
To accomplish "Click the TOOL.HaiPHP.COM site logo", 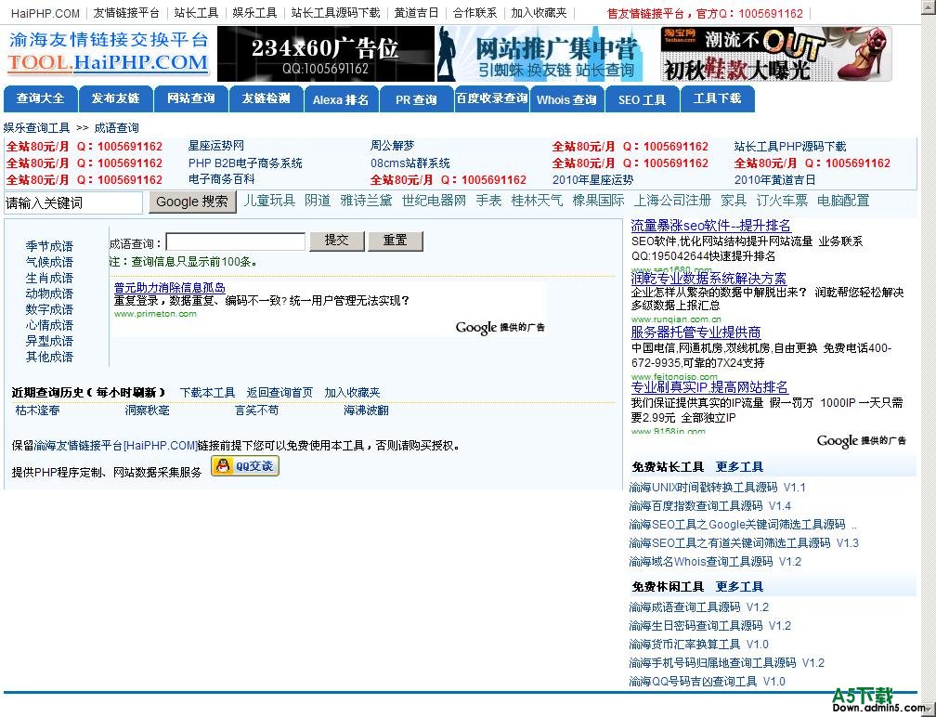I will click(108, 62).
